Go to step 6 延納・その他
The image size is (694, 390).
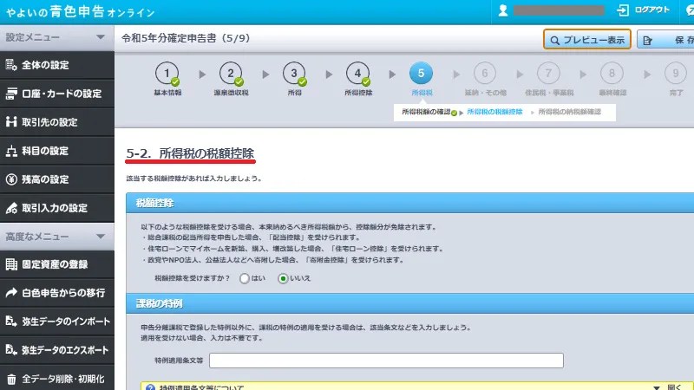(485, 79)
